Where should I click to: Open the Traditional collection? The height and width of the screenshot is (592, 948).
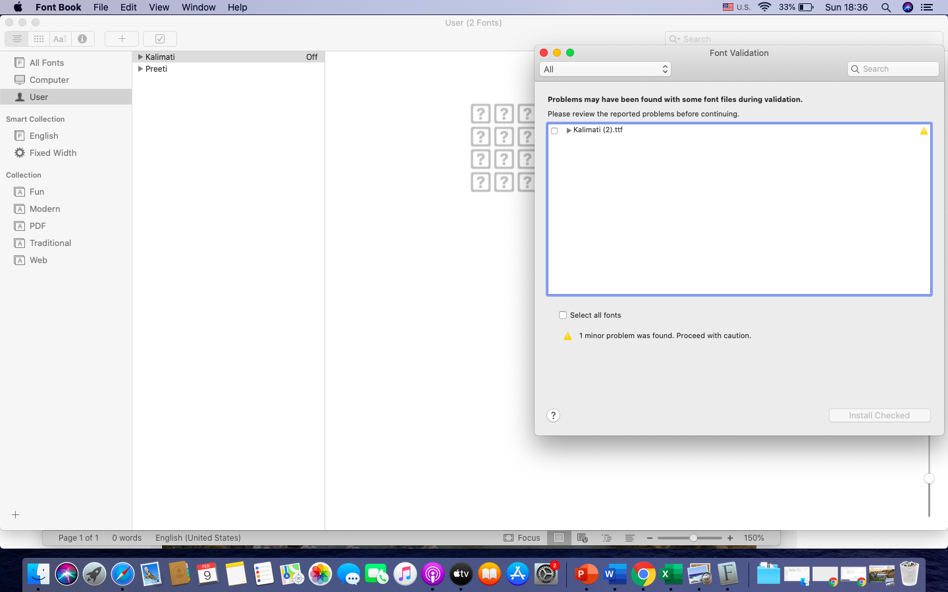pyautogui.click(x=66, y=243)
